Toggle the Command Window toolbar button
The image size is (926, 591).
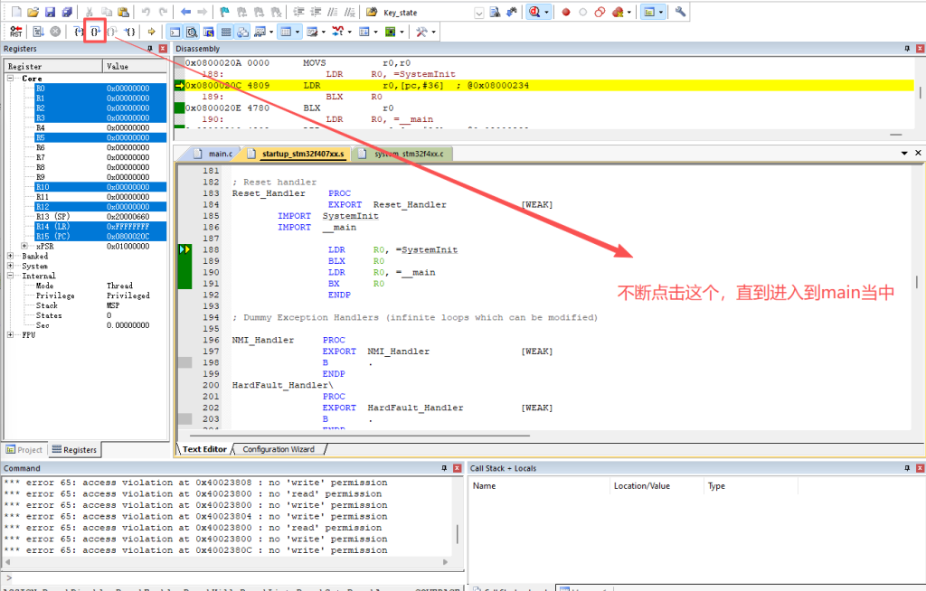tap(174, 32)
